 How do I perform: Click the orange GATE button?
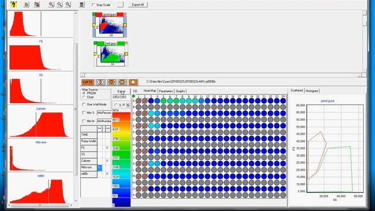[x=87, y=82]
